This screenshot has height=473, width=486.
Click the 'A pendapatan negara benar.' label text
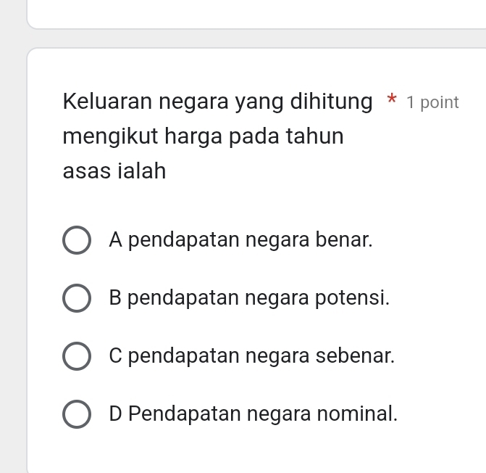click(x=241, y=239)
